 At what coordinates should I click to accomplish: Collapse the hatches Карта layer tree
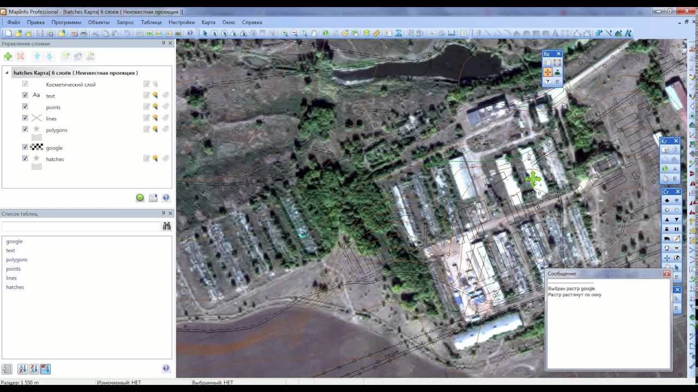pyautogui.click(x=7, y=72)
